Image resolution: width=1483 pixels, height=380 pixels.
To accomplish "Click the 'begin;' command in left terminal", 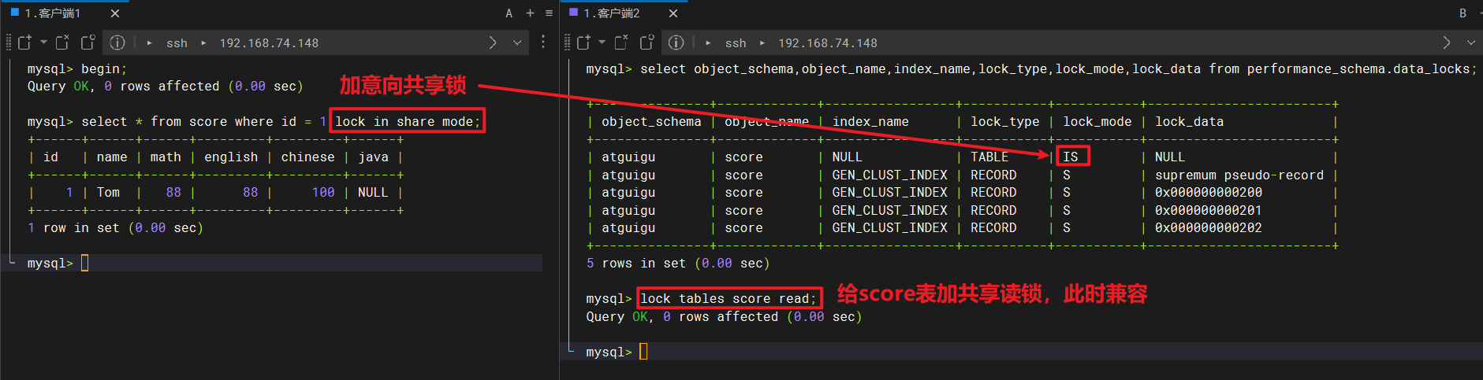I will (x=104, y=68).
